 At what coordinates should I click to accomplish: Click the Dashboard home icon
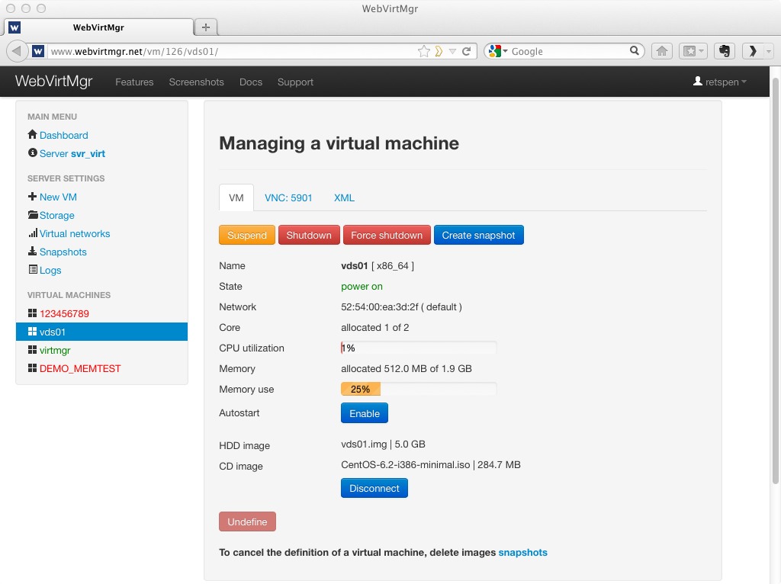click(x=32, y=135)
